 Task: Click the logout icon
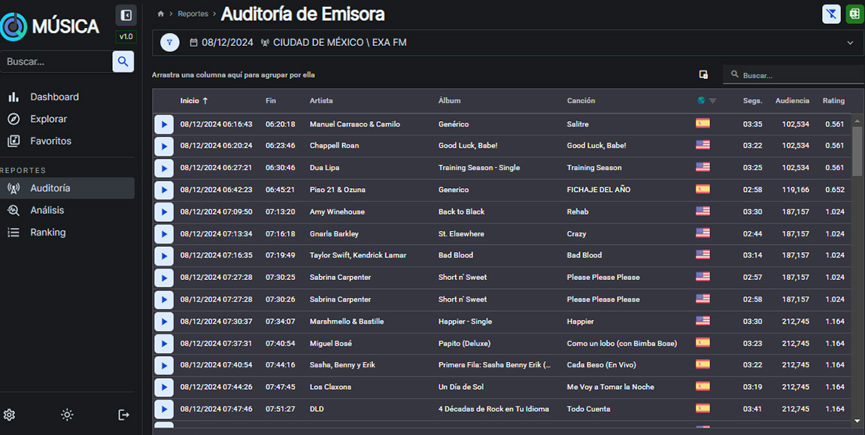coord(124,415)
